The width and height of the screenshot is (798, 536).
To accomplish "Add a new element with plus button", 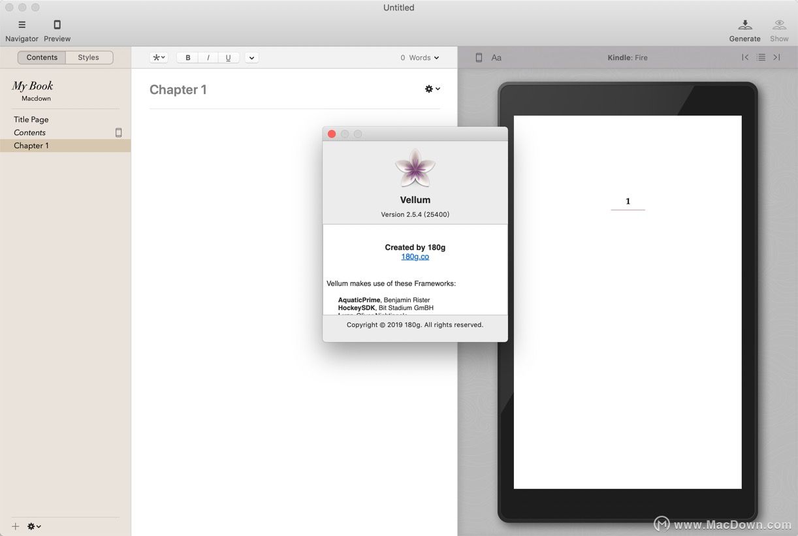I will (x=16, y=526).
